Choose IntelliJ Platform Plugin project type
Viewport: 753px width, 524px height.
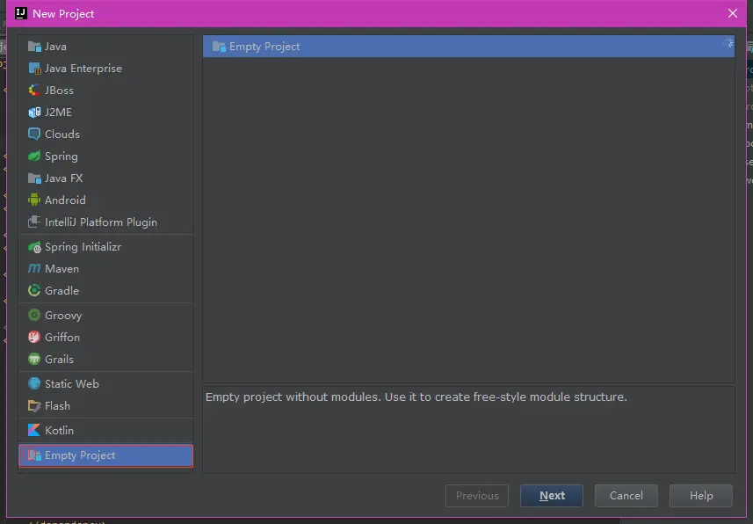[99, 222]
